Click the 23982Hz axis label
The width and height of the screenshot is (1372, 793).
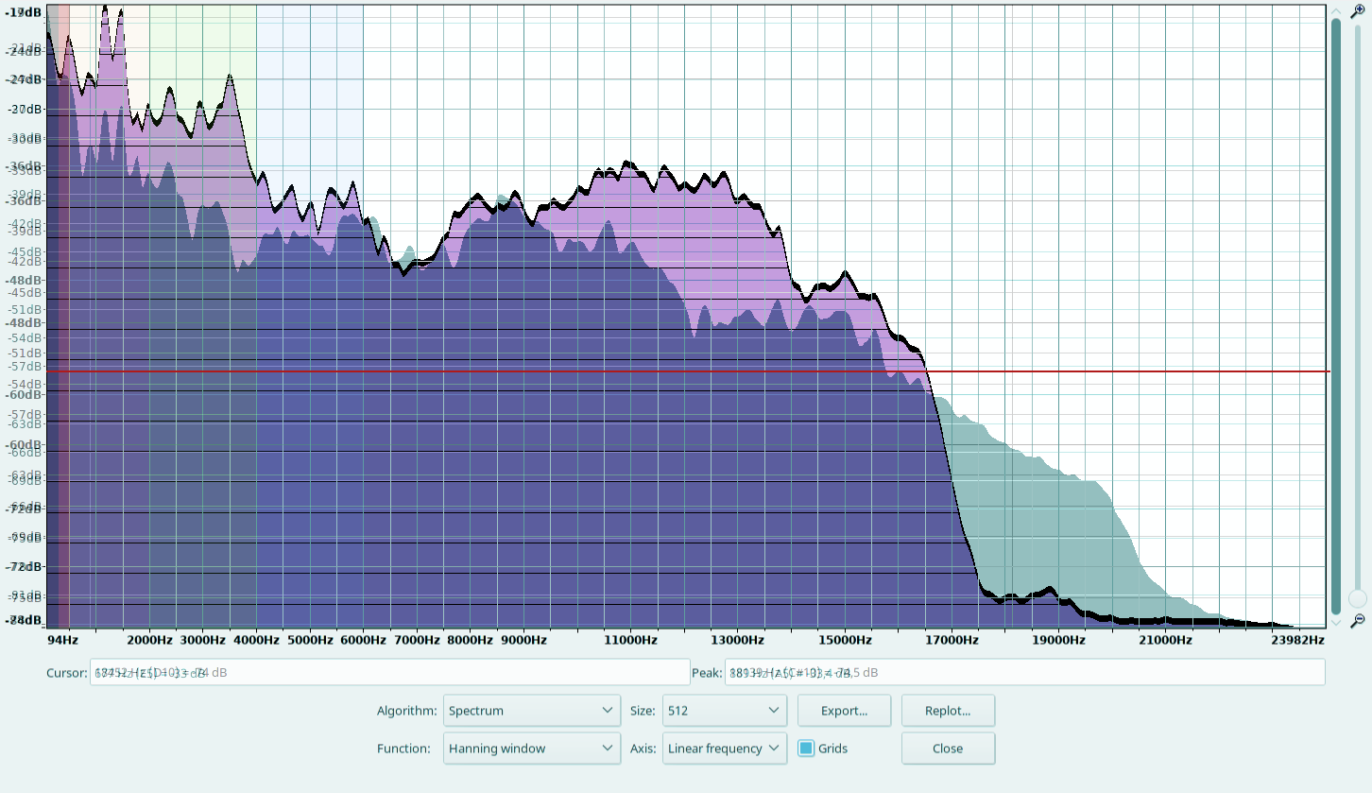point(1298,640)
